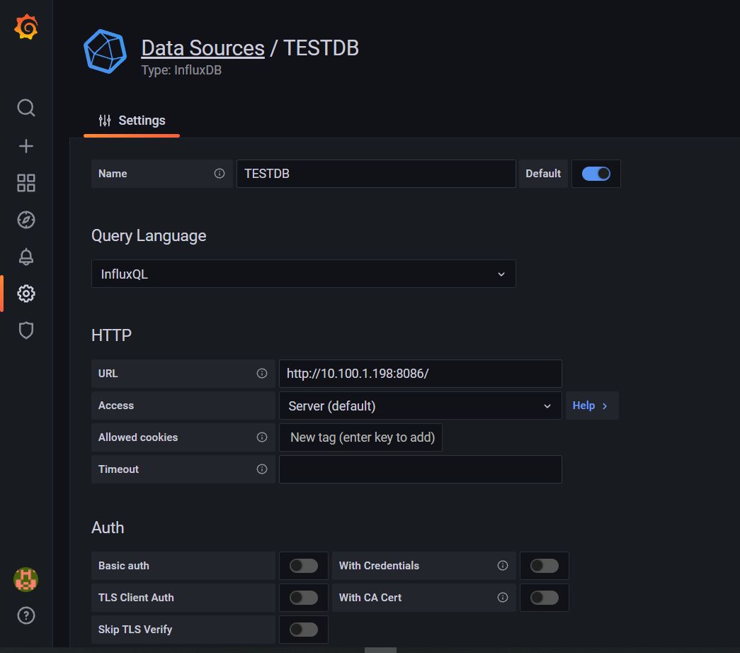Click the 'HTTP' section heading
740x653 pixels.
tap(111, 335)
